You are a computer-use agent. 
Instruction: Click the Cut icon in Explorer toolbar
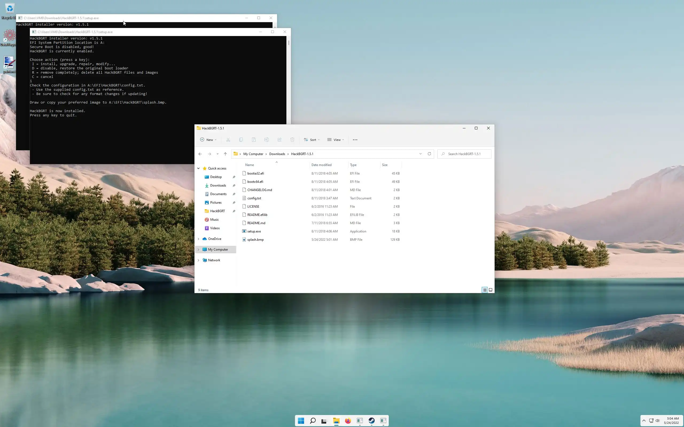point(228,140)
